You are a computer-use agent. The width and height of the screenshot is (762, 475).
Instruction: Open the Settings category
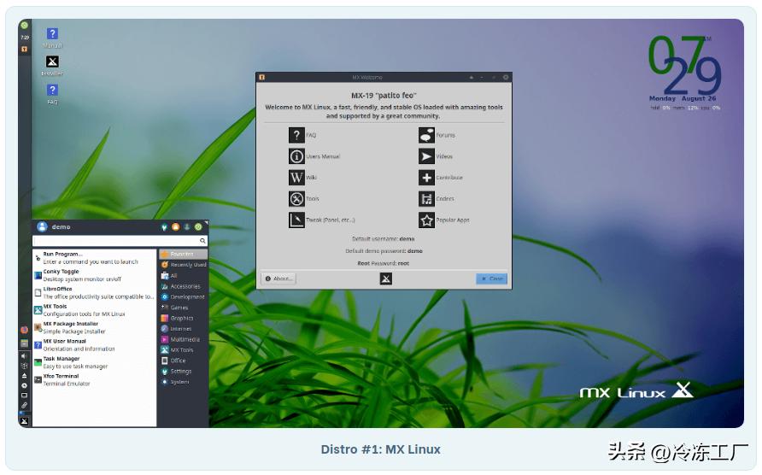(183, 372)
